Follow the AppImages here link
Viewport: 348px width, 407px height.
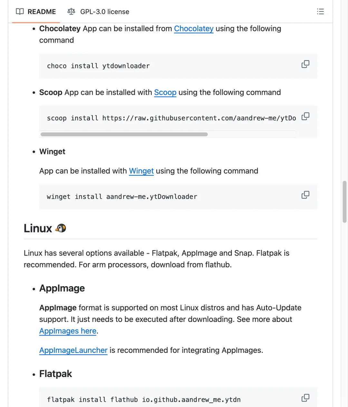(x=68, y=331)
